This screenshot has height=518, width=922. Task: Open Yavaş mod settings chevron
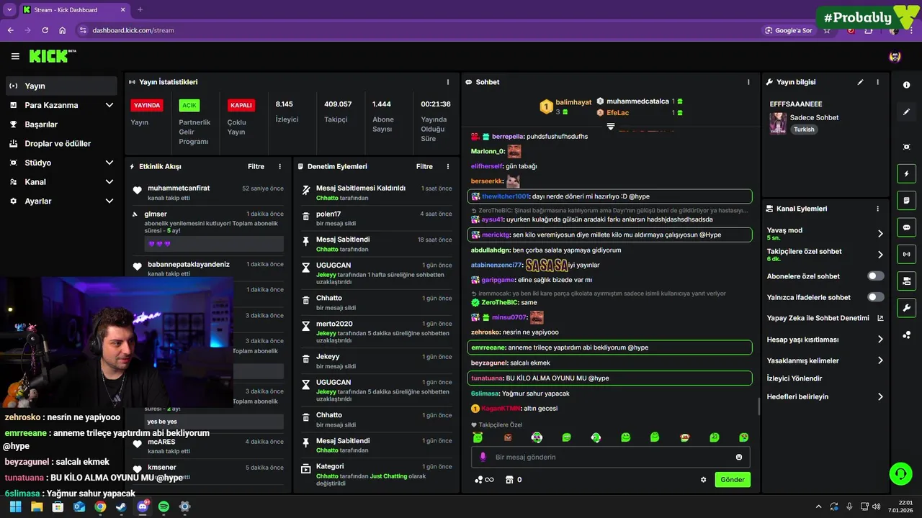(880, 234)
